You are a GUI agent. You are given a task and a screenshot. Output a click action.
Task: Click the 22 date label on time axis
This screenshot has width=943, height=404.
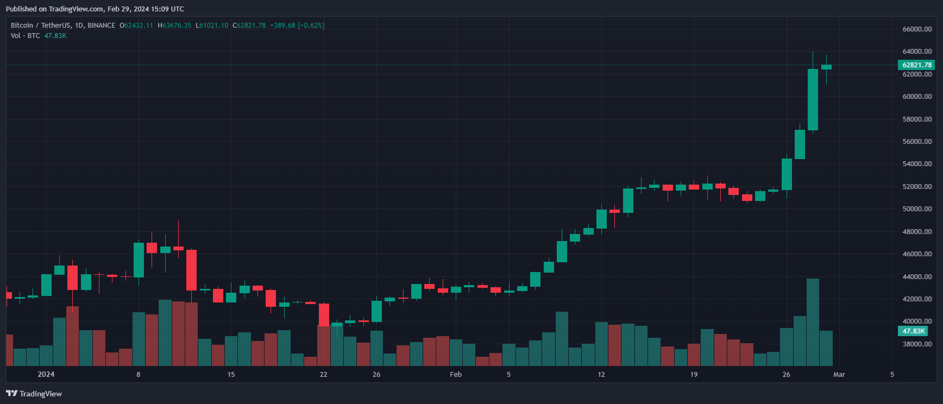click(323, 375)
